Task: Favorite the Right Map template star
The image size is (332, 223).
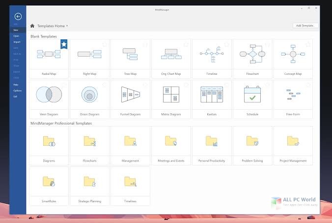Action: pos(105,45)
